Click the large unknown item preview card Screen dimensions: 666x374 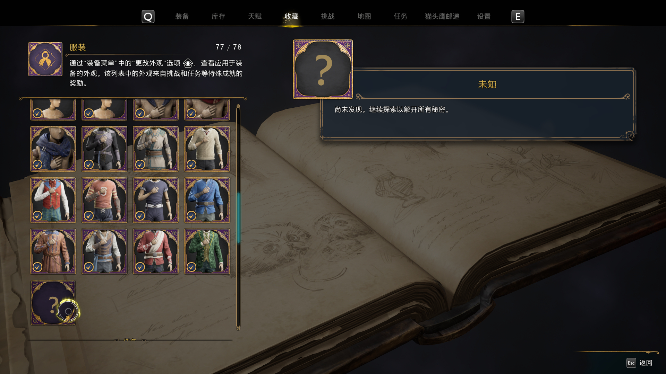click(323, 69)
